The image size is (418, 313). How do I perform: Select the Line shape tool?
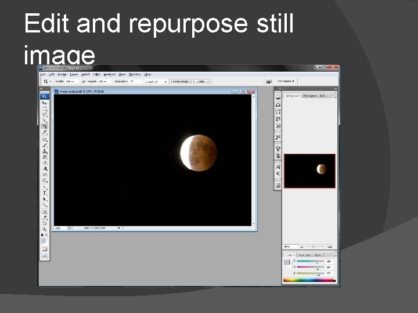[x=45, y=205]
